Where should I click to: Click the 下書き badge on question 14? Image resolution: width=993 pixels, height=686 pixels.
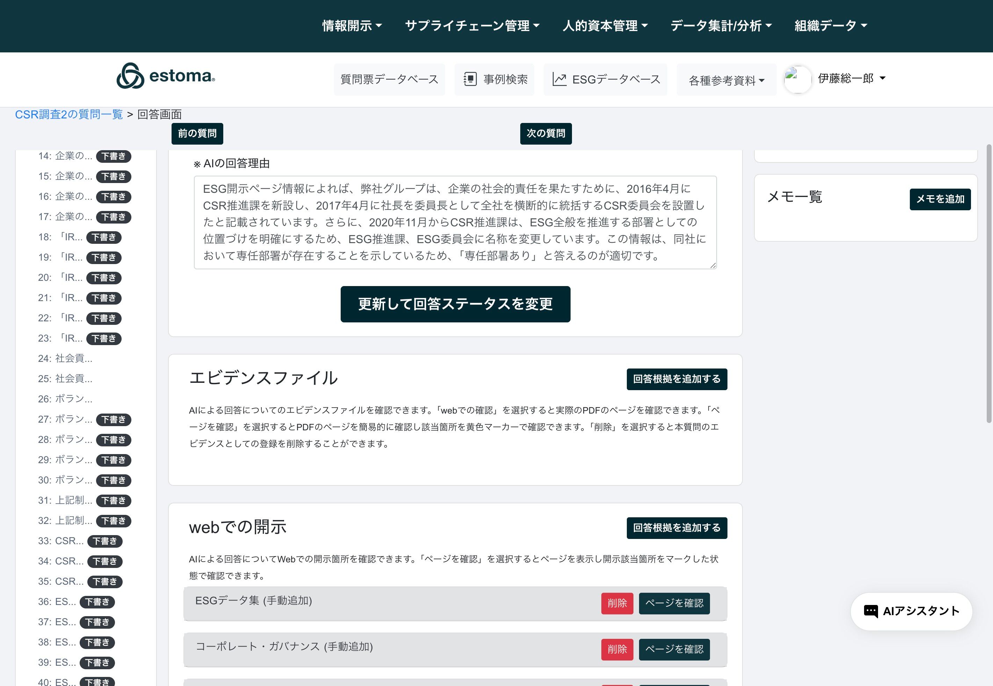[x=114, y=156]
